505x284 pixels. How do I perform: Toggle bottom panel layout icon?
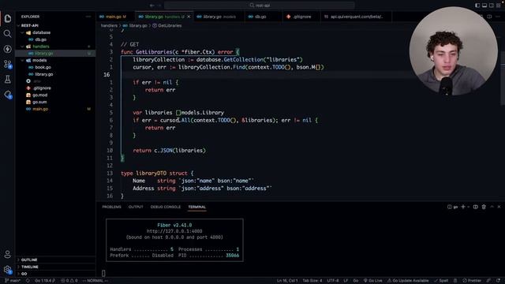coord(484,6)
